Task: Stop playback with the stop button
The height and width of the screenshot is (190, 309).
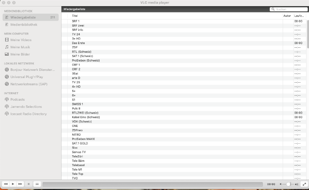Action: [29, 184]
